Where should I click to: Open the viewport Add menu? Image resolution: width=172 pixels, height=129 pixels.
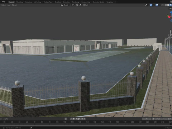(9, 5)
